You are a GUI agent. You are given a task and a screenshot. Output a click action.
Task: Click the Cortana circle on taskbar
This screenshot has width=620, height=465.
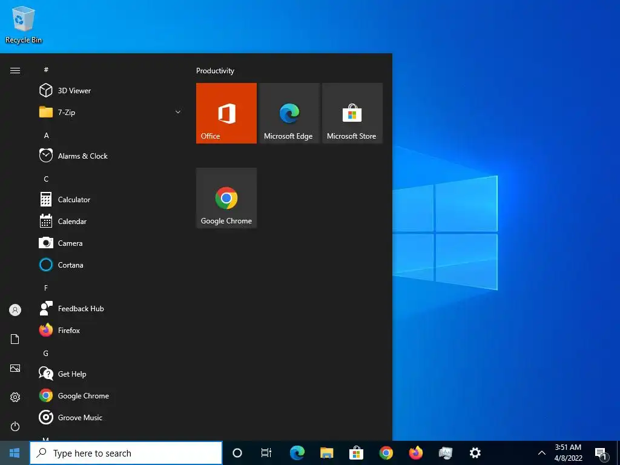click(237, 453)
